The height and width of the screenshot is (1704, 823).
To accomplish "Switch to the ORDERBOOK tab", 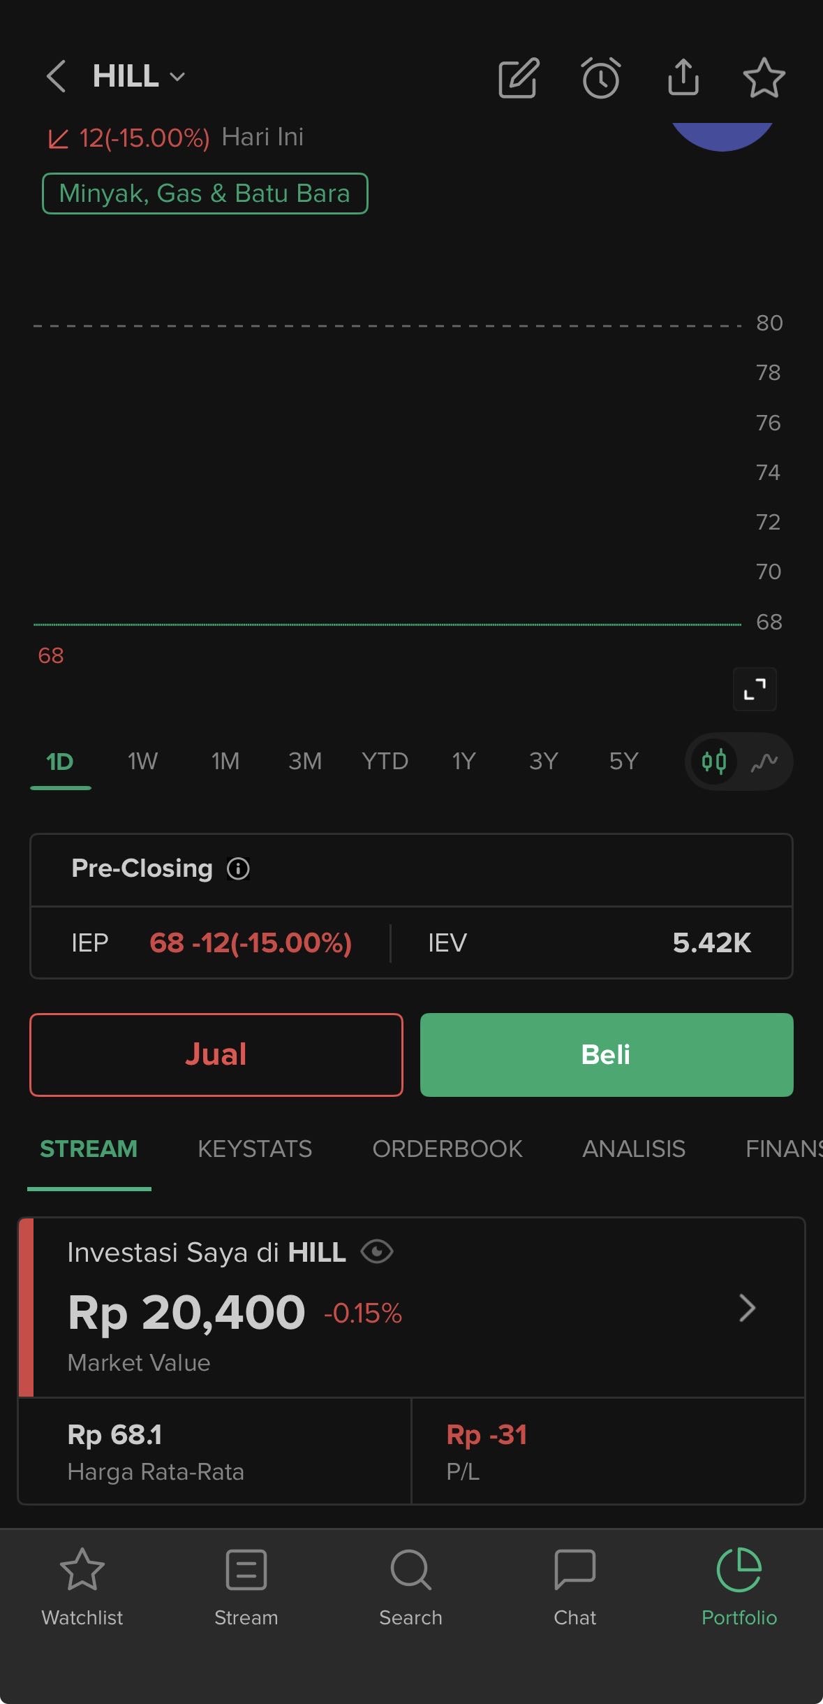I will tap(447, 1149).
